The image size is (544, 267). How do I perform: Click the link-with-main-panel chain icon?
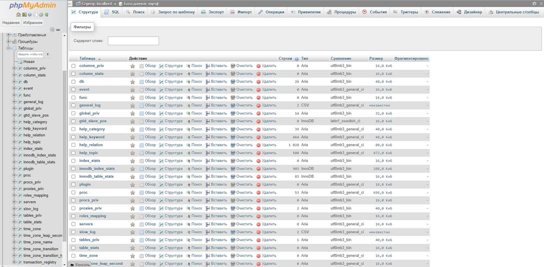pos(58,30)
